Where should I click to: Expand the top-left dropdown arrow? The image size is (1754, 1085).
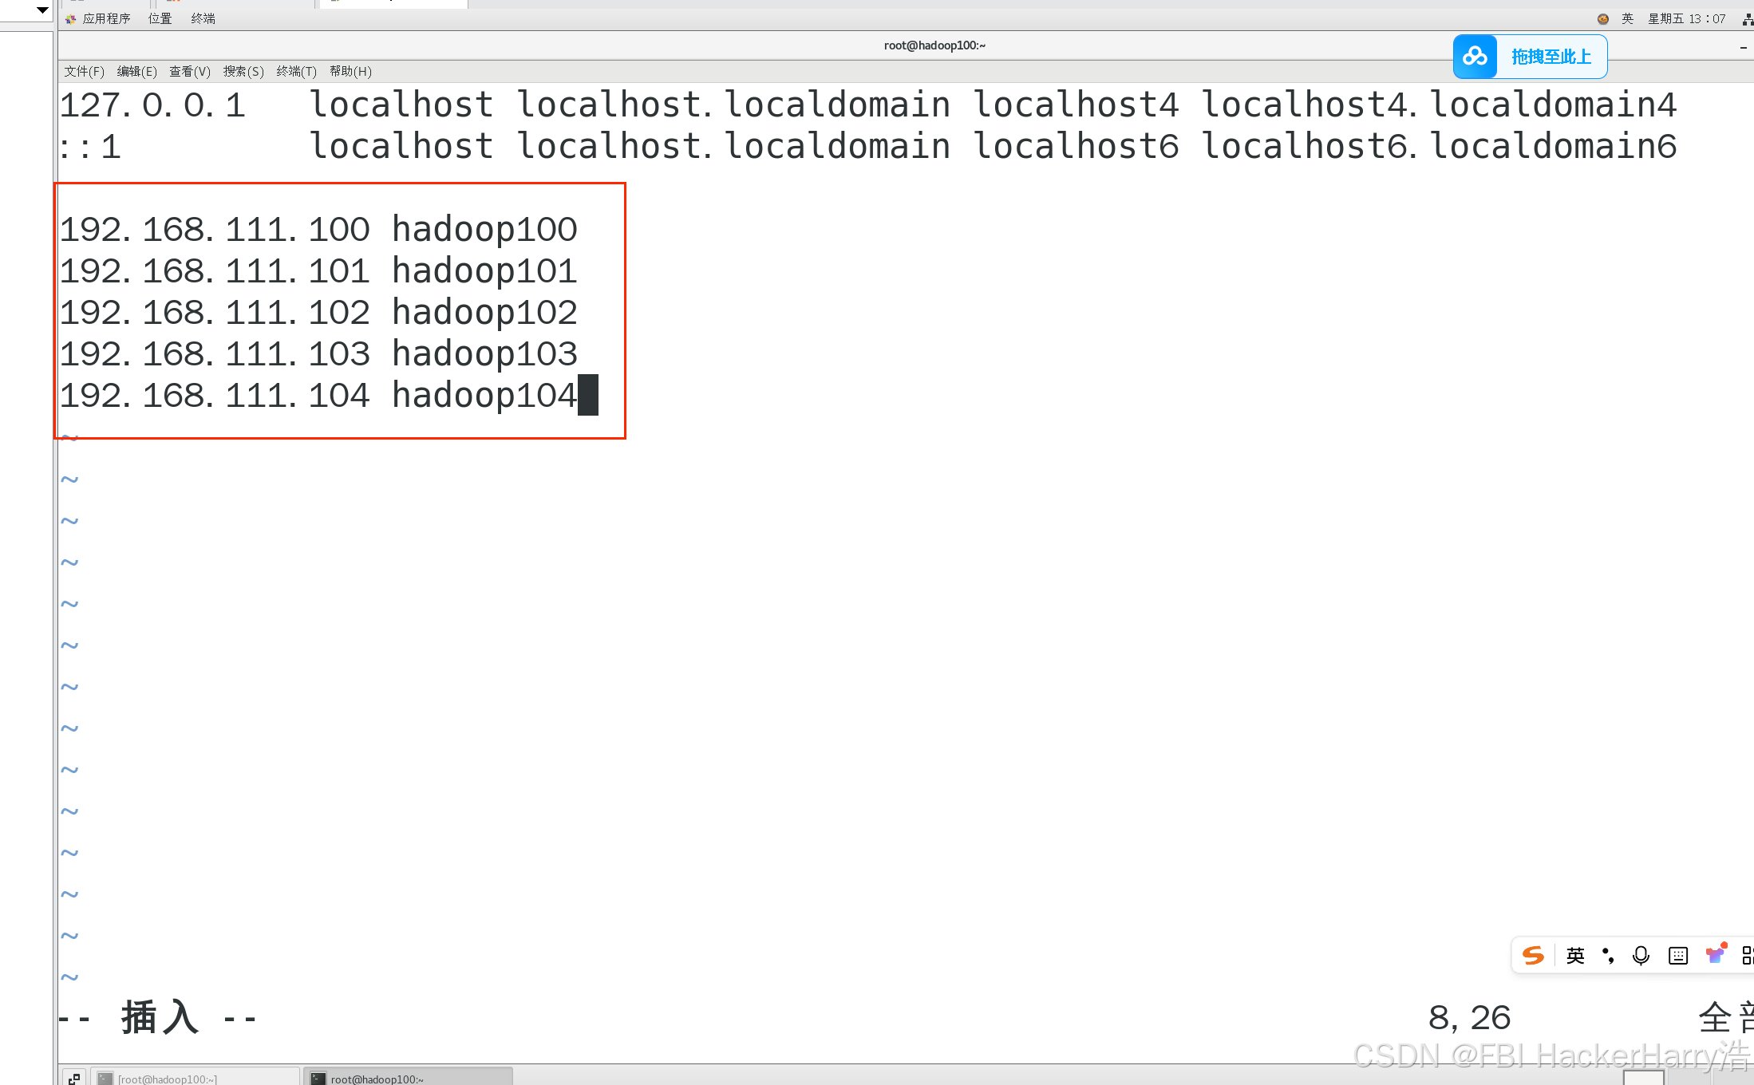click(x=42, y=10)
